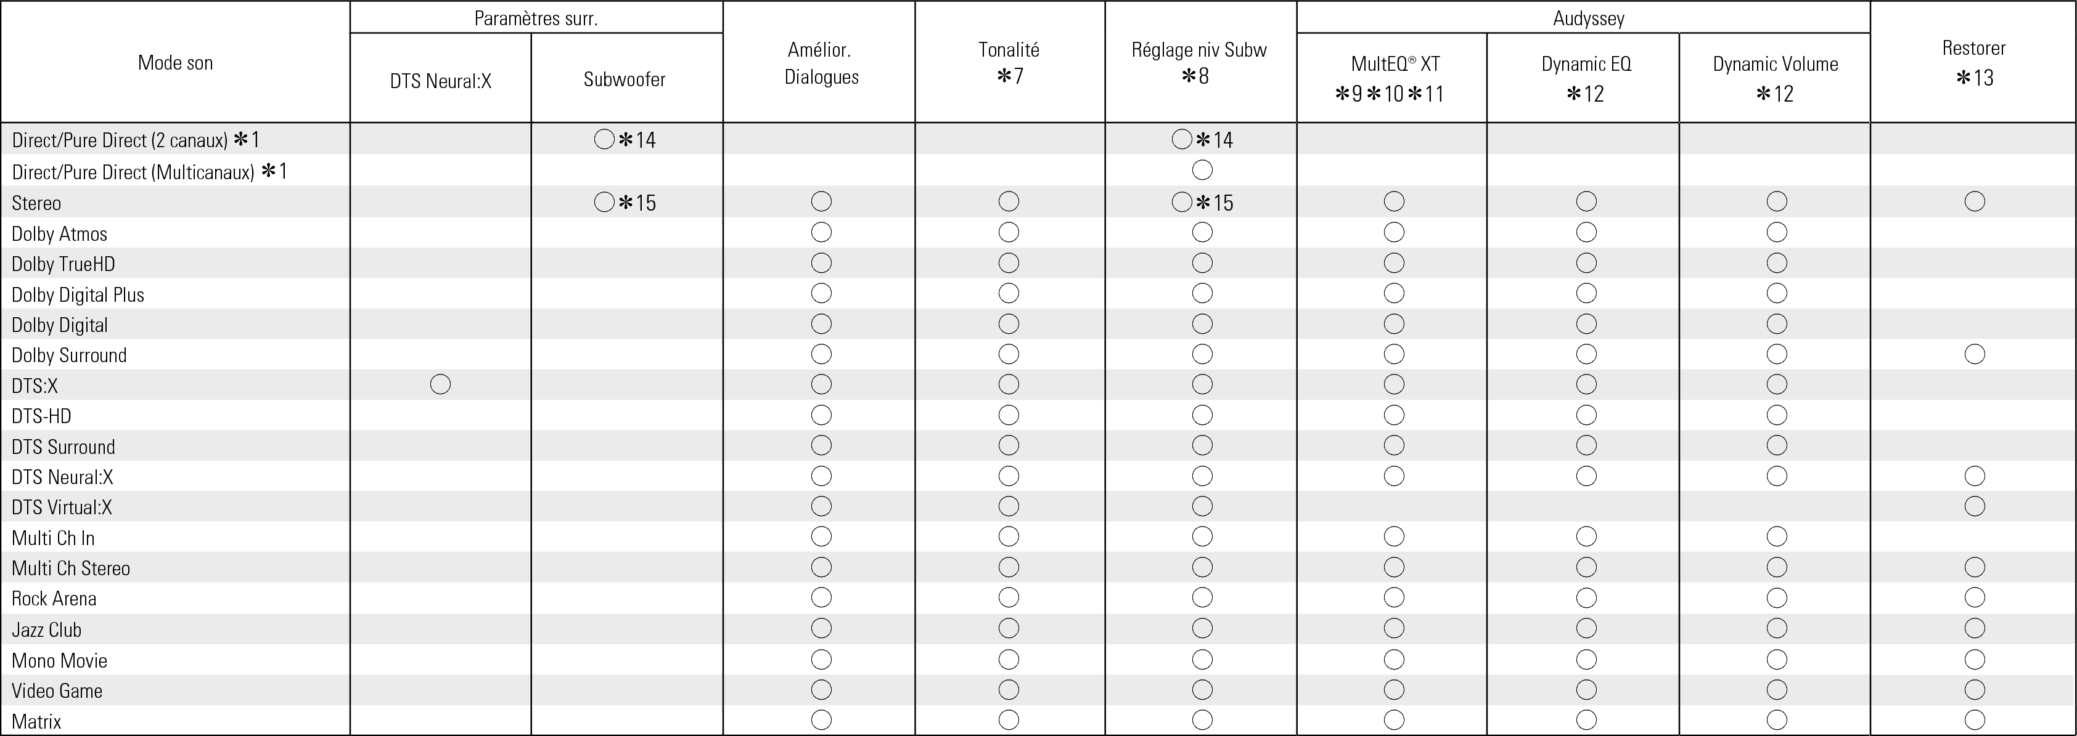
Task: Click the Dolby Surround circle in Restorer column
Action: [1975, 354]
